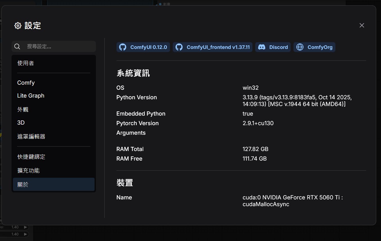Click the magnifier icon in settings search
381x241 pixels.
tap(17, 46)
